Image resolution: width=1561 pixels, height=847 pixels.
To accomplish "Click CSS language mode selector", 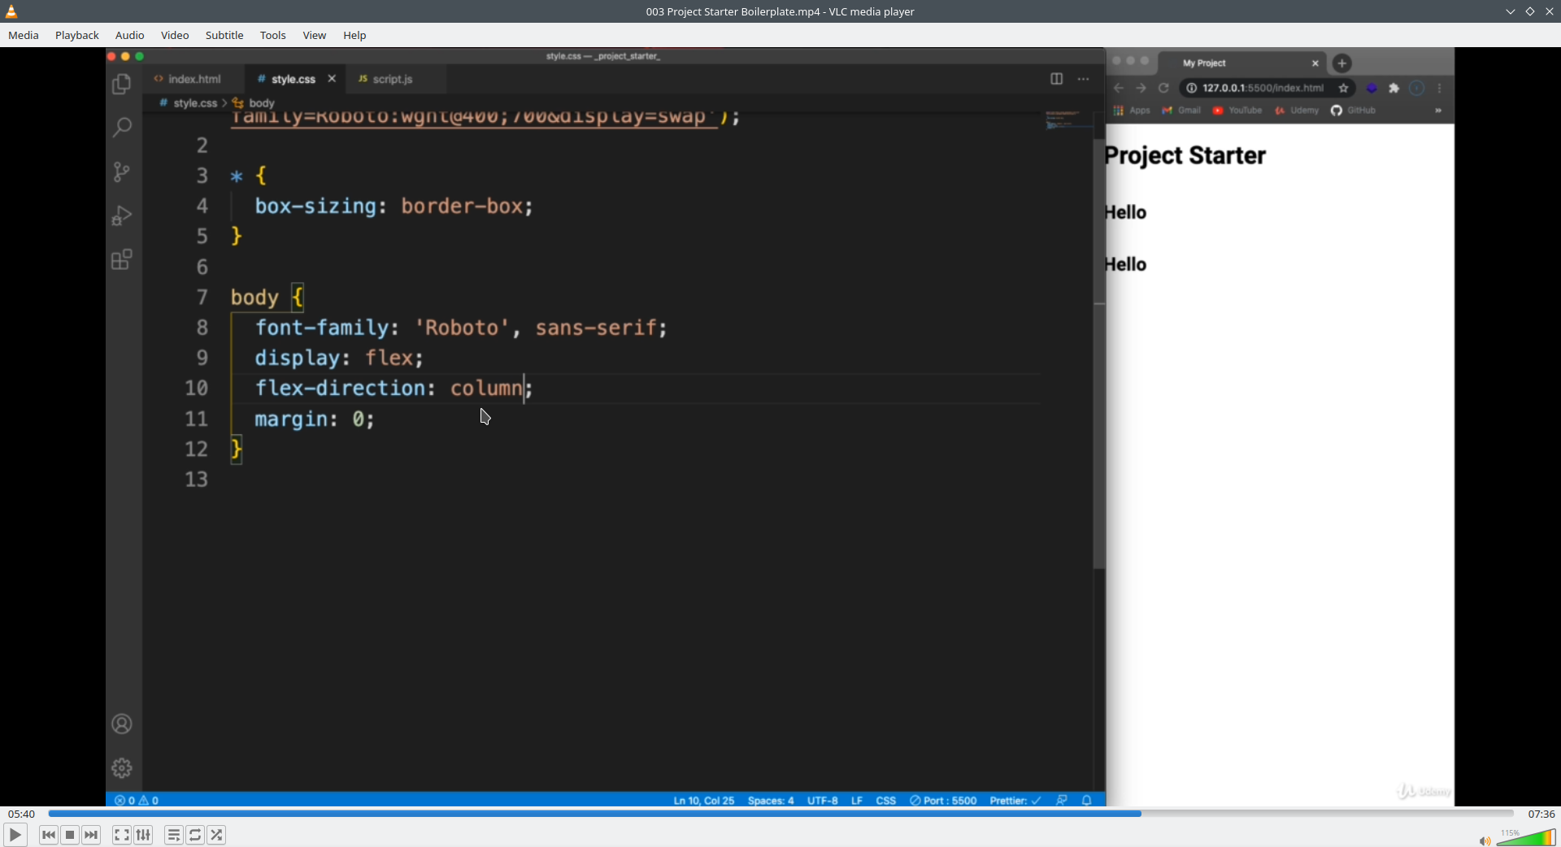I will [x=885, y=801].
